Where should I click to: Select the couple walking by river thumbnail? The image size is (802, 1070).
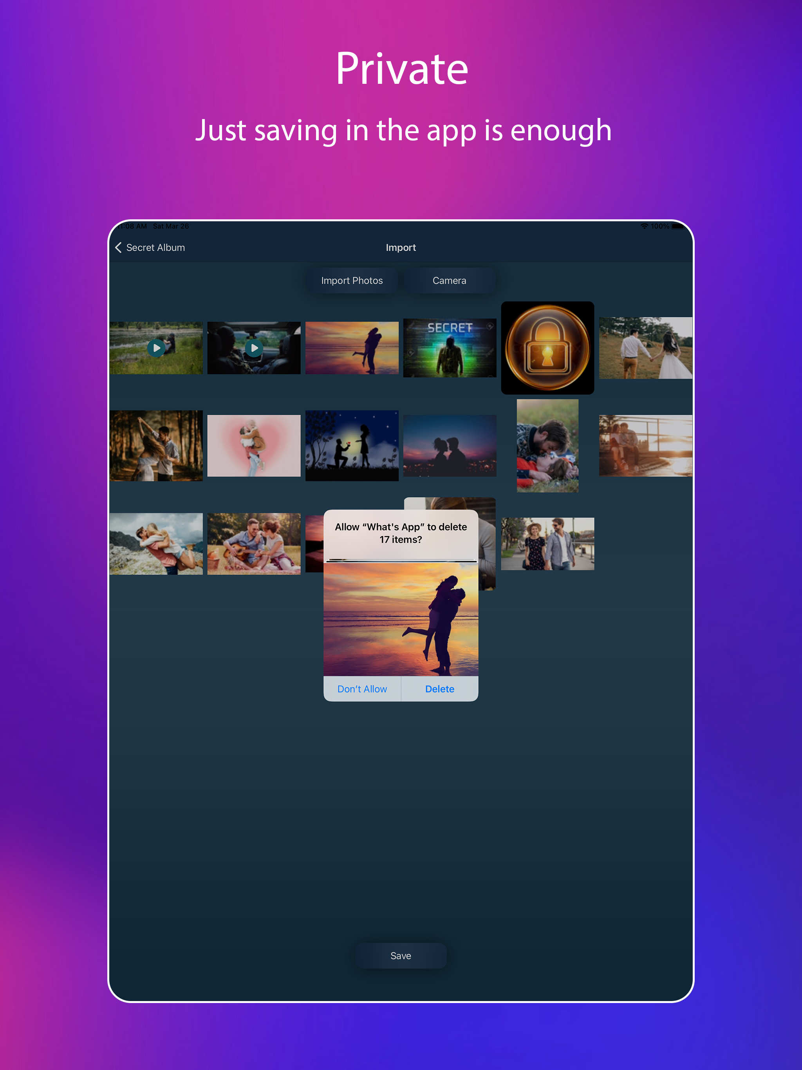[x=547, y=544]
